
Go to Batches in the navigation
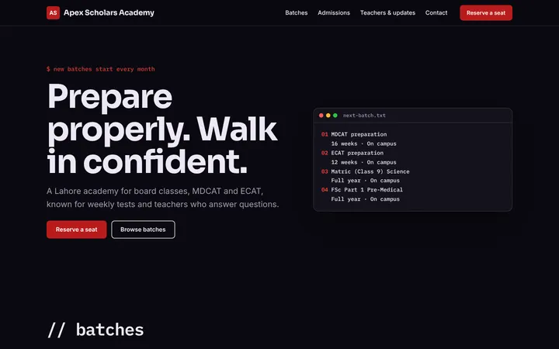pyautogui.click(x=297, y=13)
